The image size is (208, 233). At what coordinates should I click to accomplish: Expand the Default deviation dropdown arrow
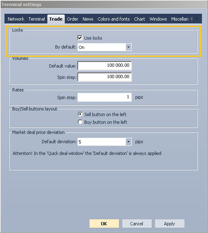128,142
